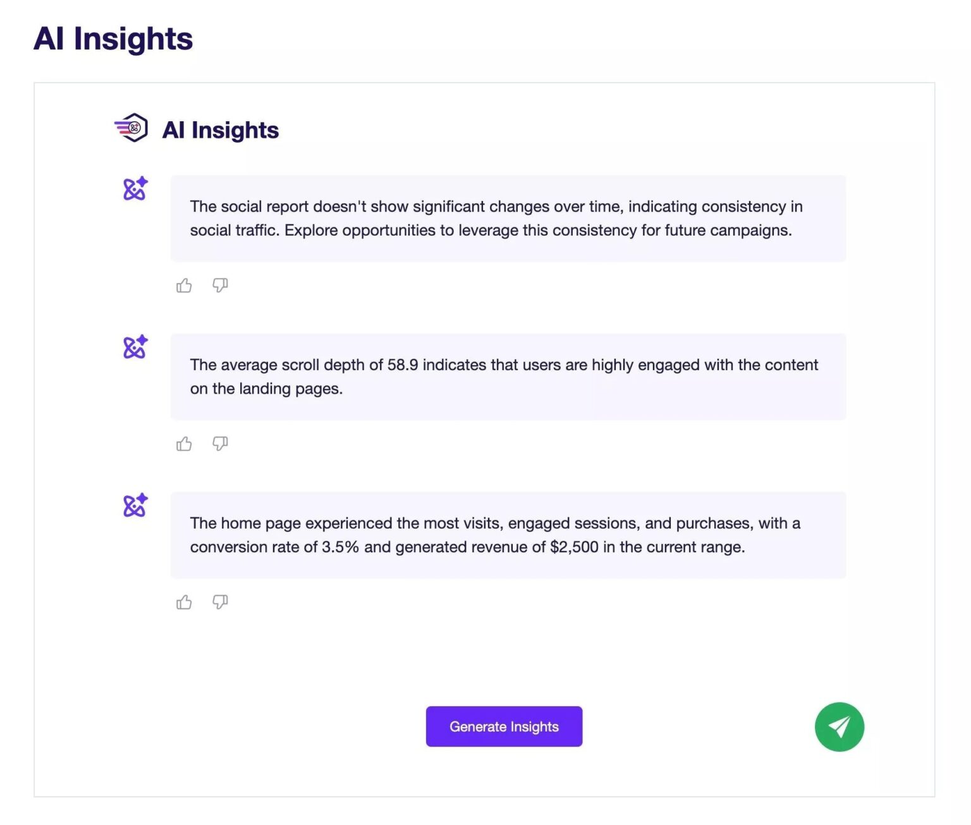Downvote the social report insight
This screenshot has height=825, width=971.
pos(220,286)
